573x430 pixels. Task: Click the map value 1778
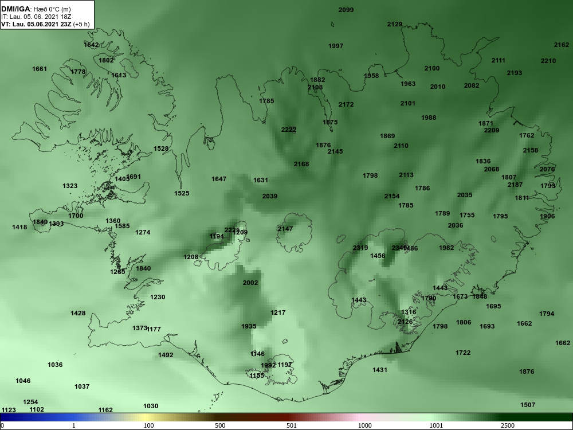78,71
